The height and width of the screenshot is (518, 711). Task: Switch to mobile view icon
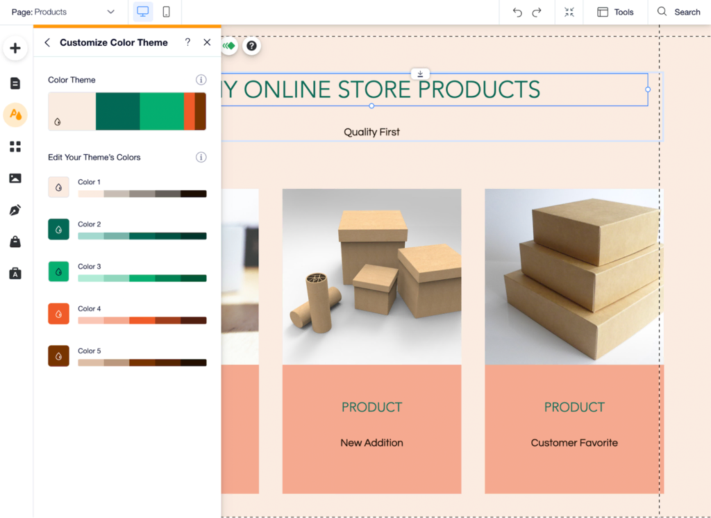167,12
